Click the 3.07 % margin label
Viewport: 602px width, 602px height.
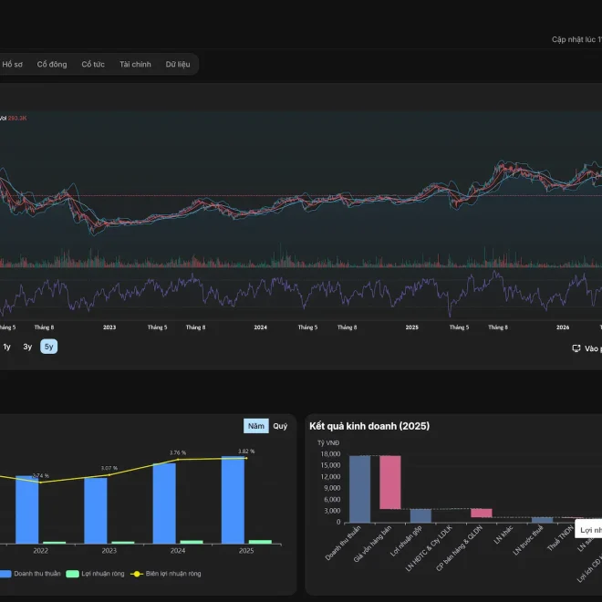click(109, 468)
